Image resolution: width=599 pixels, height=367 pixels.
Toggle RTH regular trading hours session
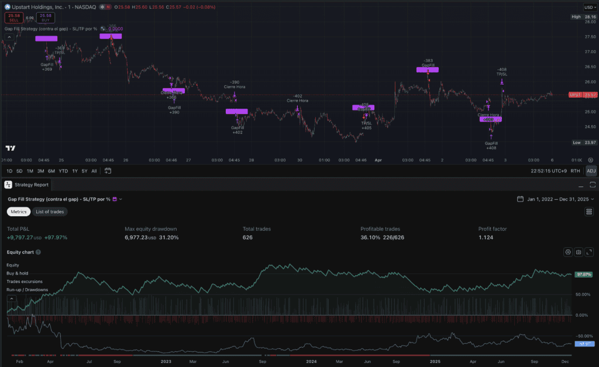coord(575,171)
